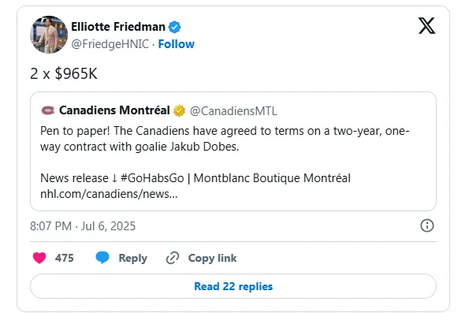The image size is (469, 313).
Task: Click the 8:07 PM Jul 6, 2025 timestamp
Action: coord(83,226)
